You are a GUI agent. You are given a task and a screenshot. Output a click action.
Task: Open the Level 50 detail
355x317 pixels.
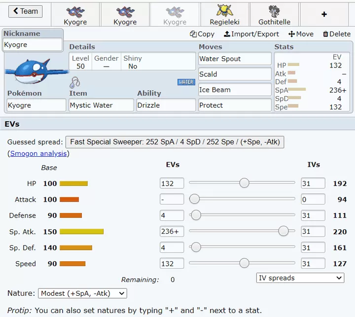(80, 62)
